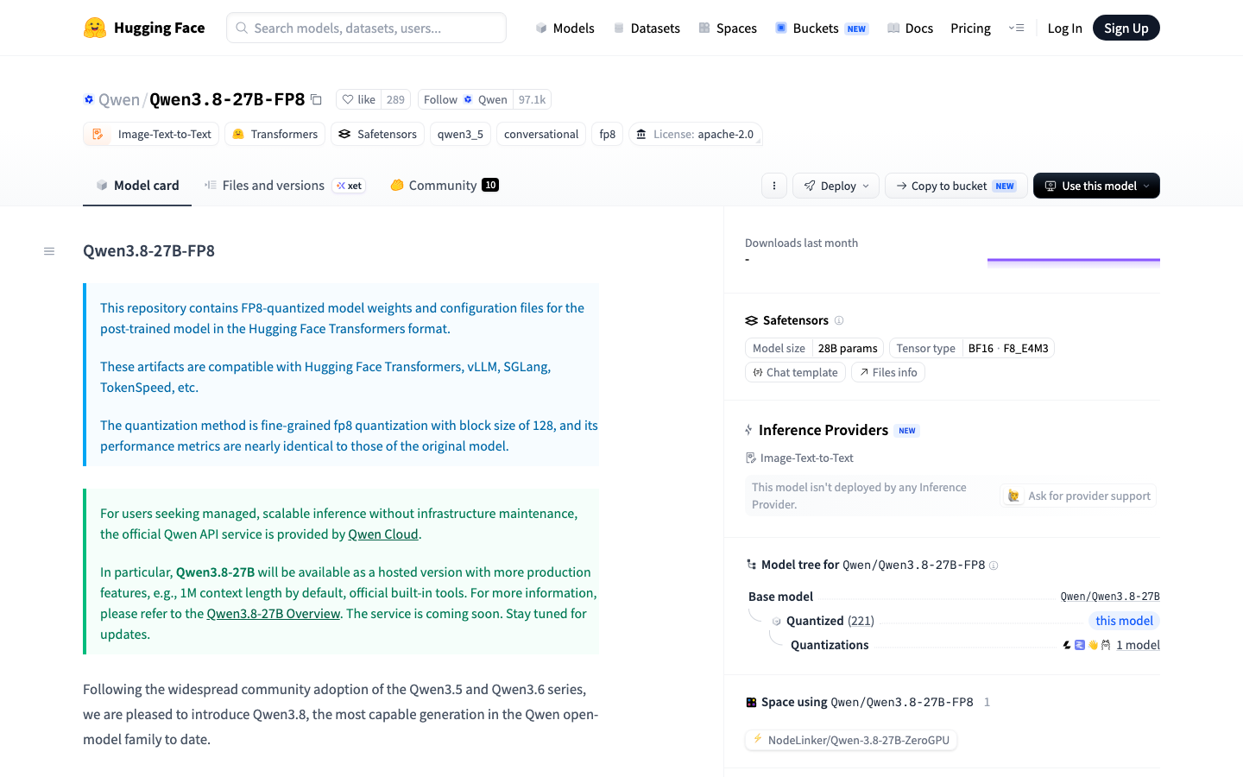Image resolution: width=1243 pixels, height=777 pixels.
Task: Open the table of contents menu icon
Action: click(49, 251)
